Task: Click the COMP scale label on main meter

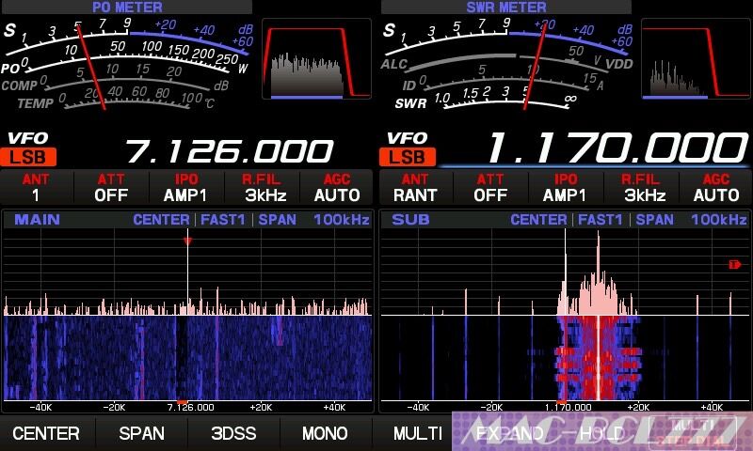Action: click(x=19, y=86)
